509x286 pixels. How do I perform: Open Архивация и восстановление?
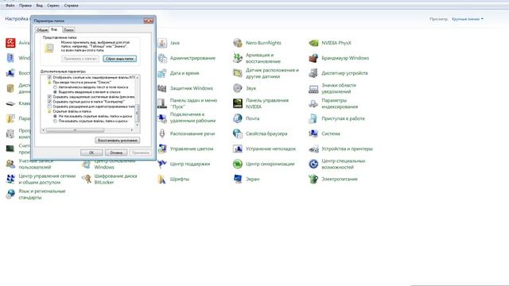click(257, 58)
